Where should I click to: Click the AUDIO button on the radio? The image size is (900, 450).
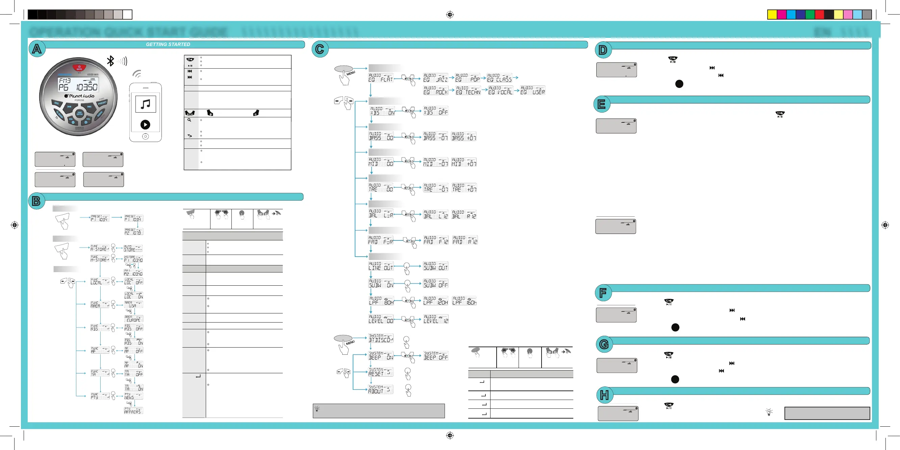pyautogui.click(x=100, y=115)
